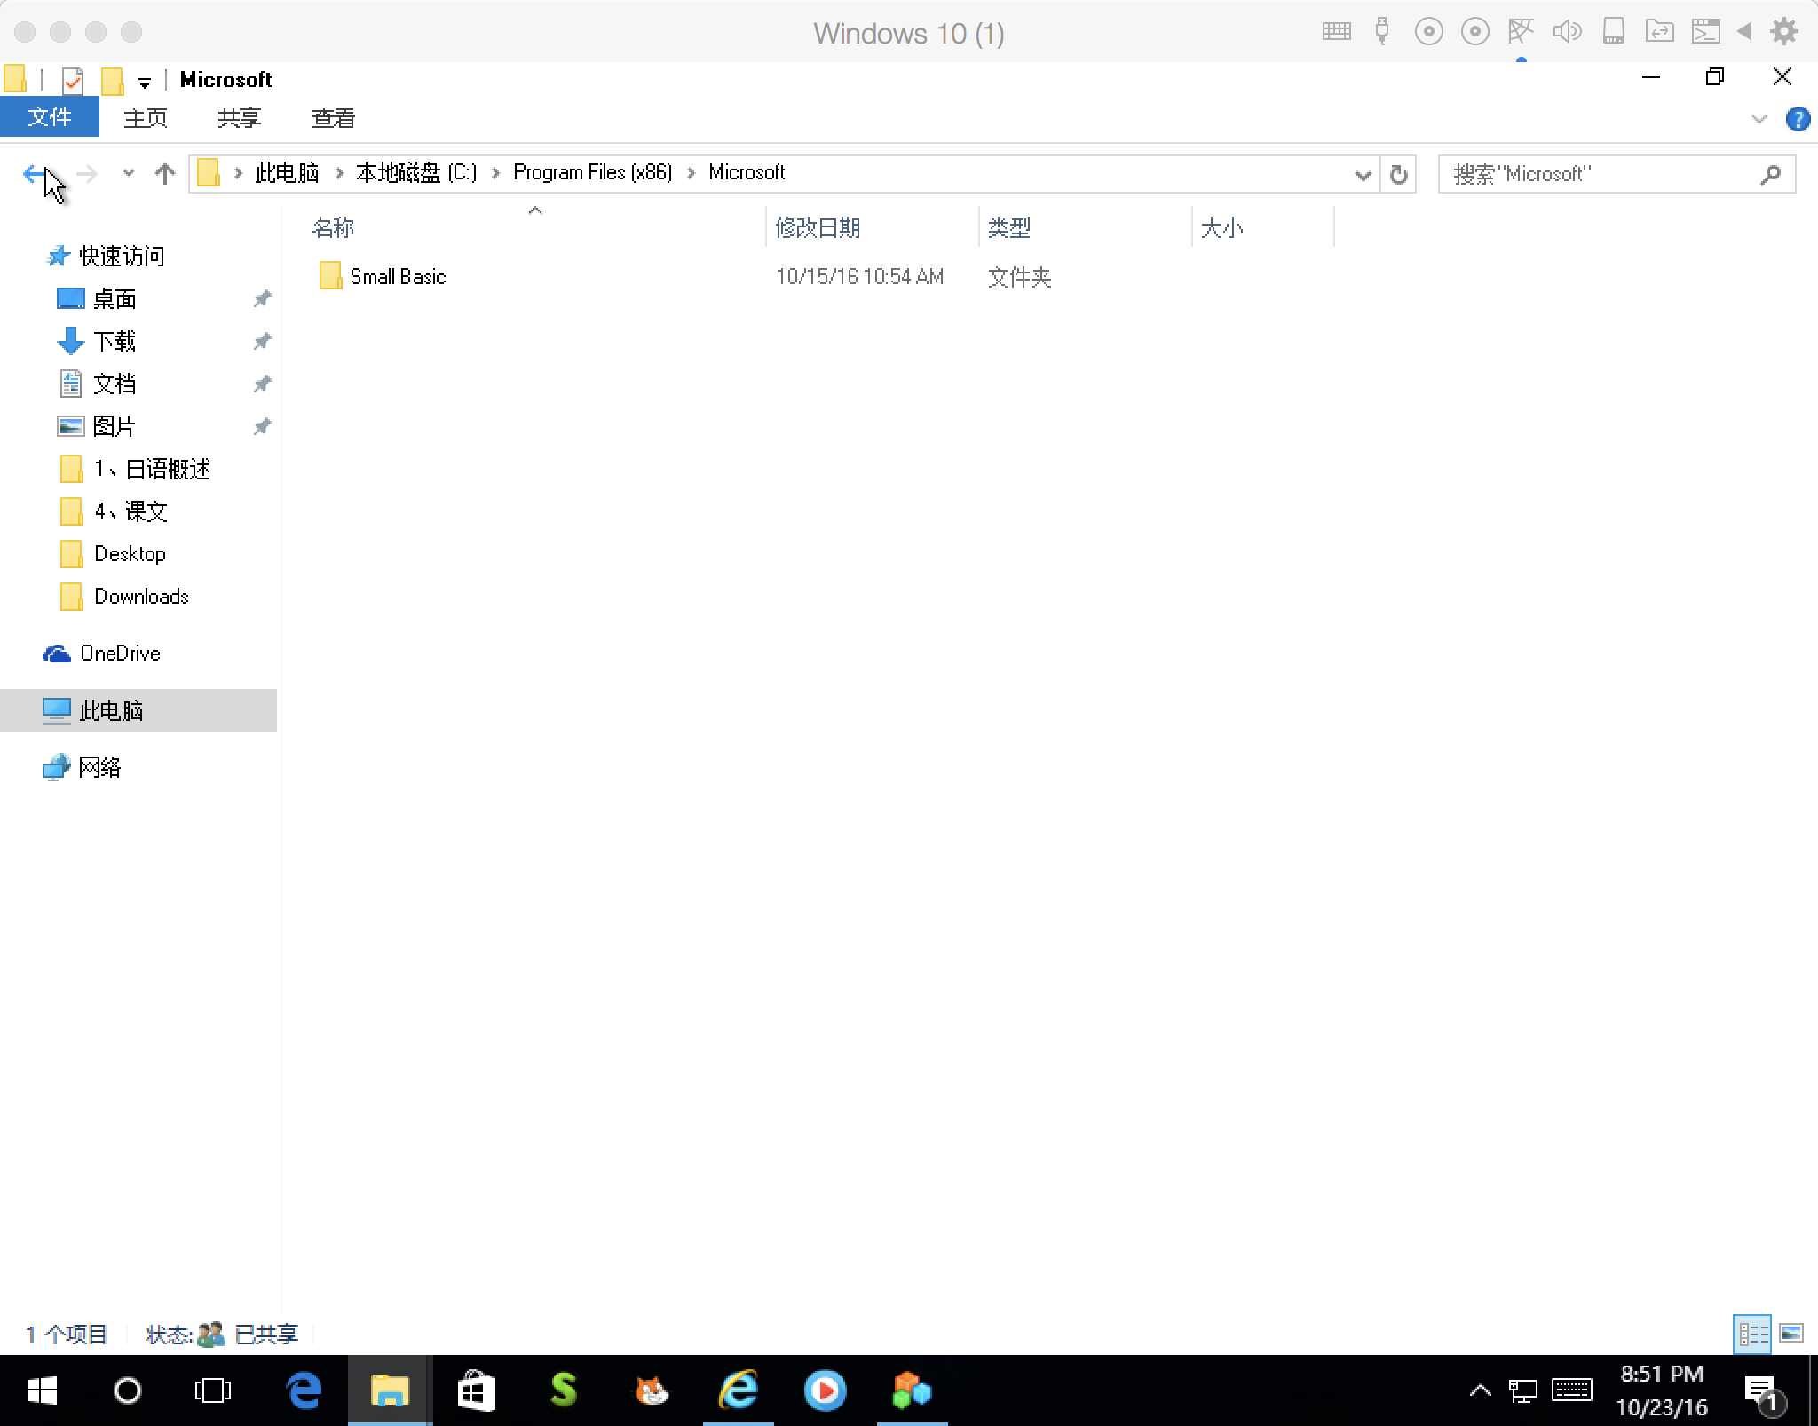Open the Windows Store taskbar icon
The image size is (1818, 1426).
476,1390
